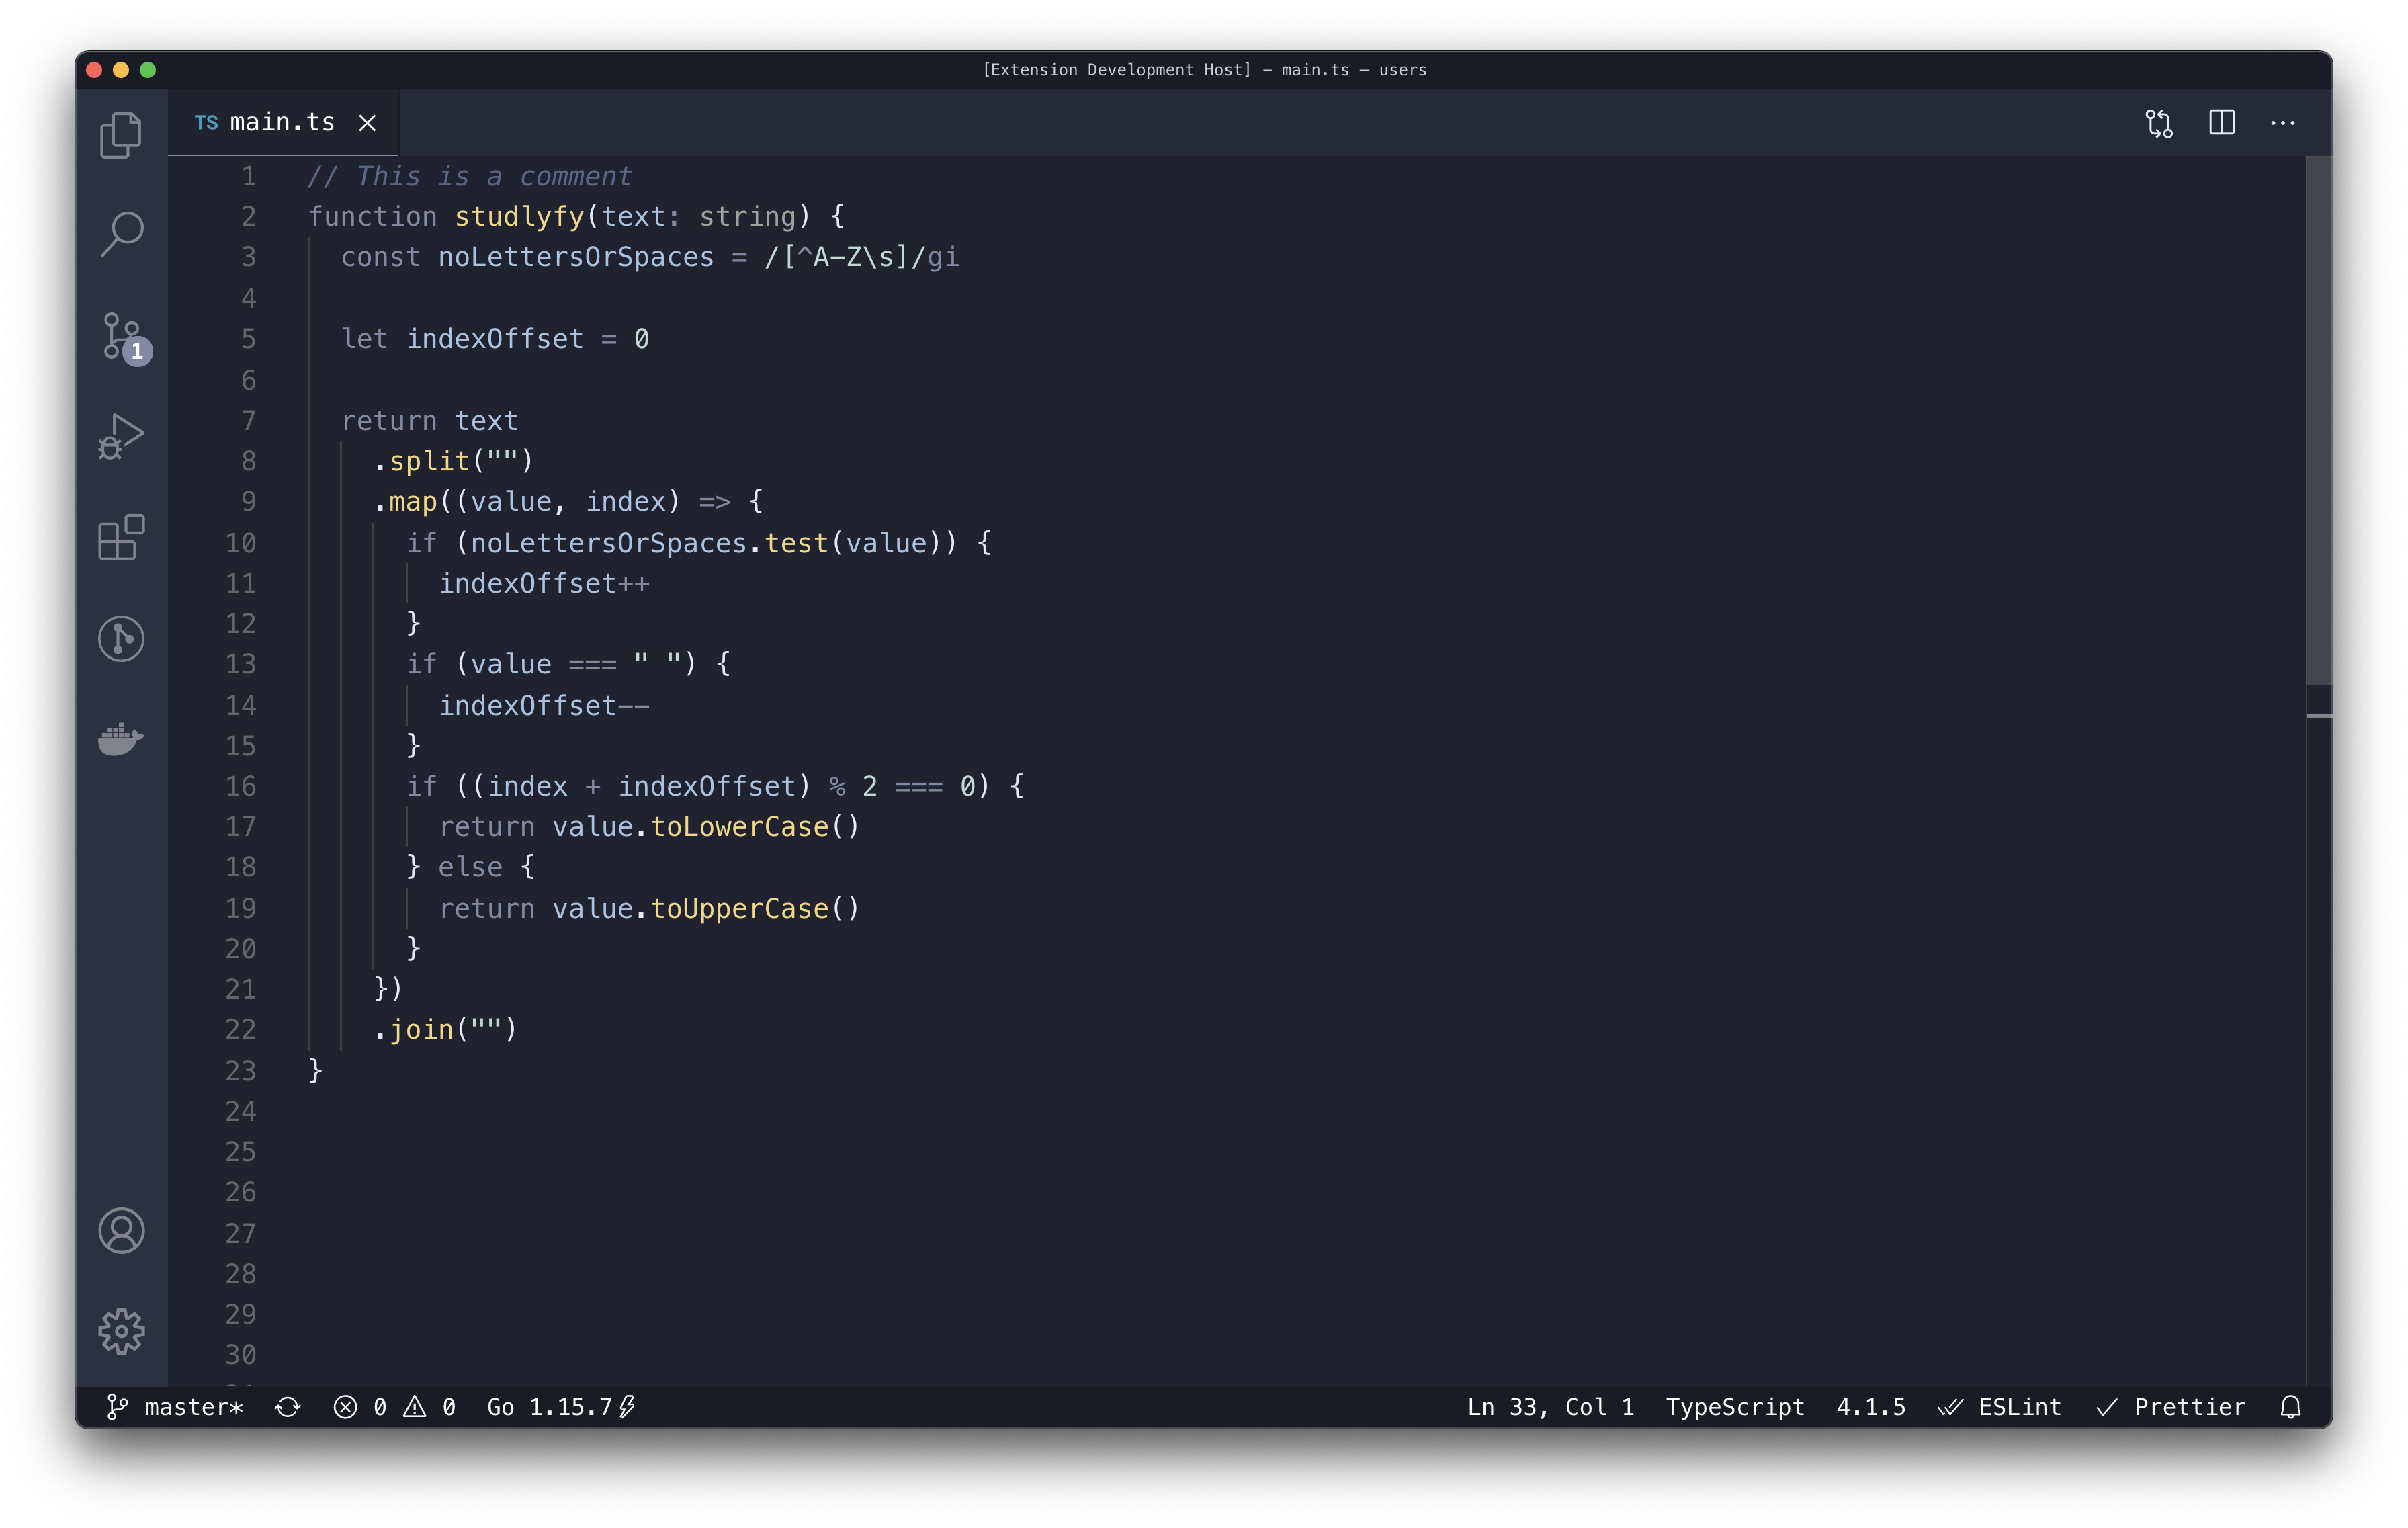Open the Manage gear menu
Image resolution: width=2408 pixels, height=1528 pixels.
pyautogui.click(x=121, y=1331)
